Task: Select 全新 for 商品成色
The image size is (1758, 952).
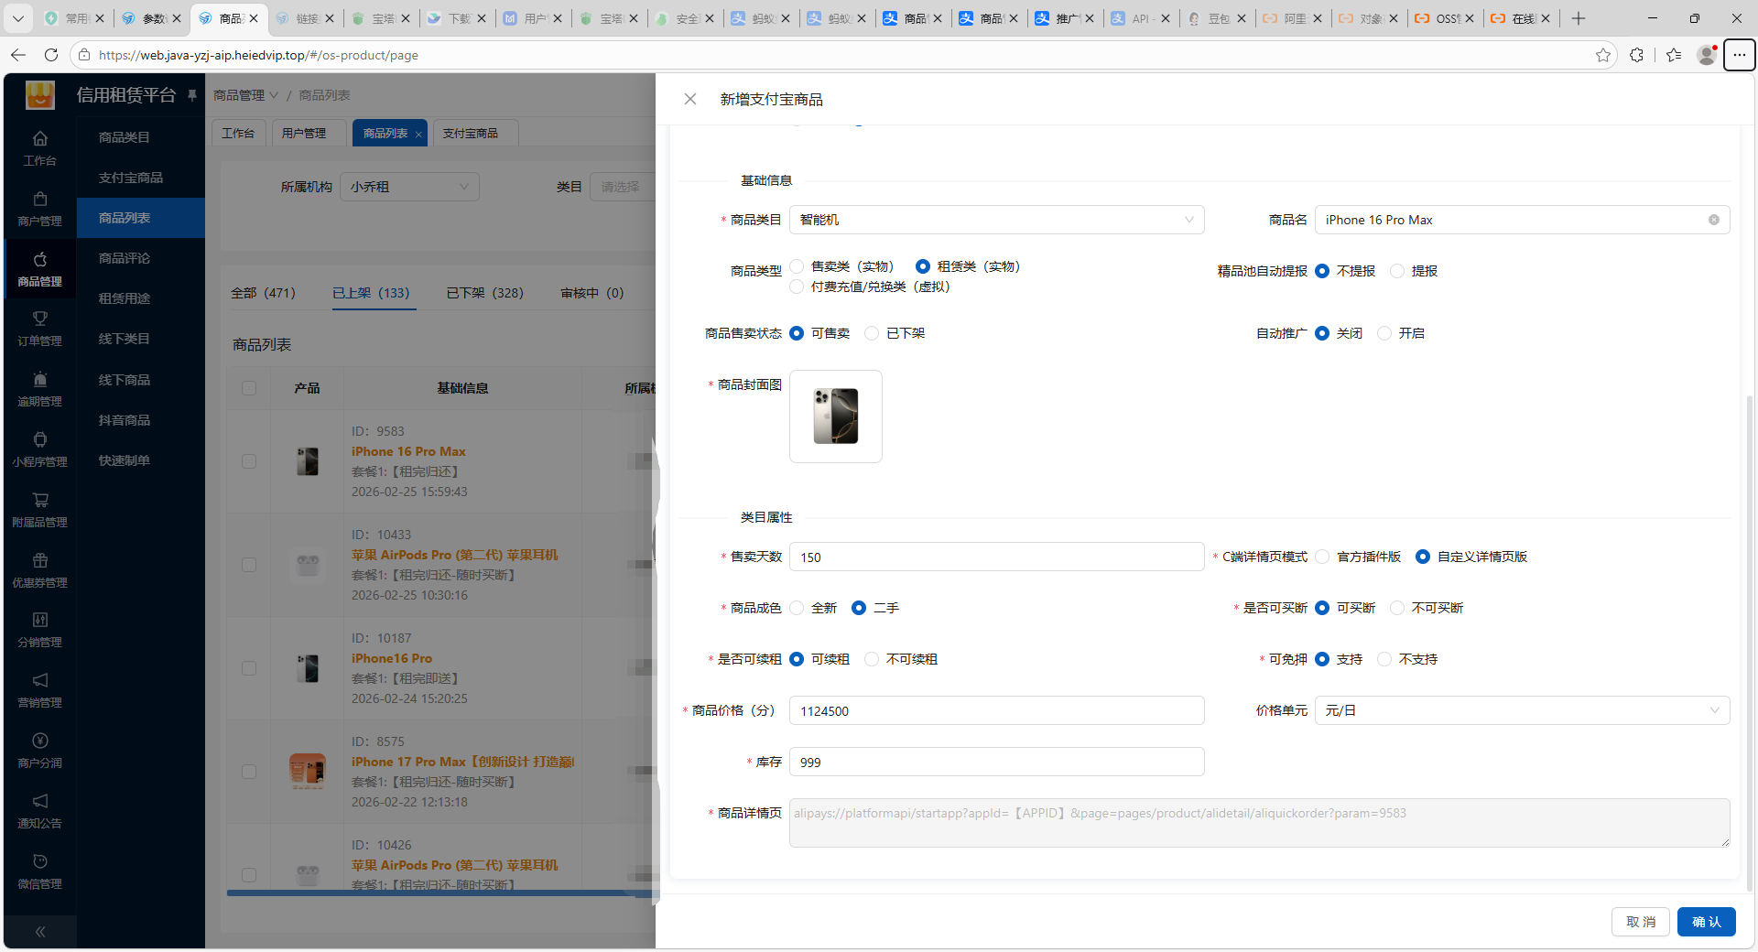Action: [798, 608]
